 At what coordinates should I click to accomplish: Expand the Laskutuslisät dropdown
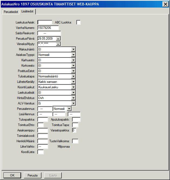(73, 93)
